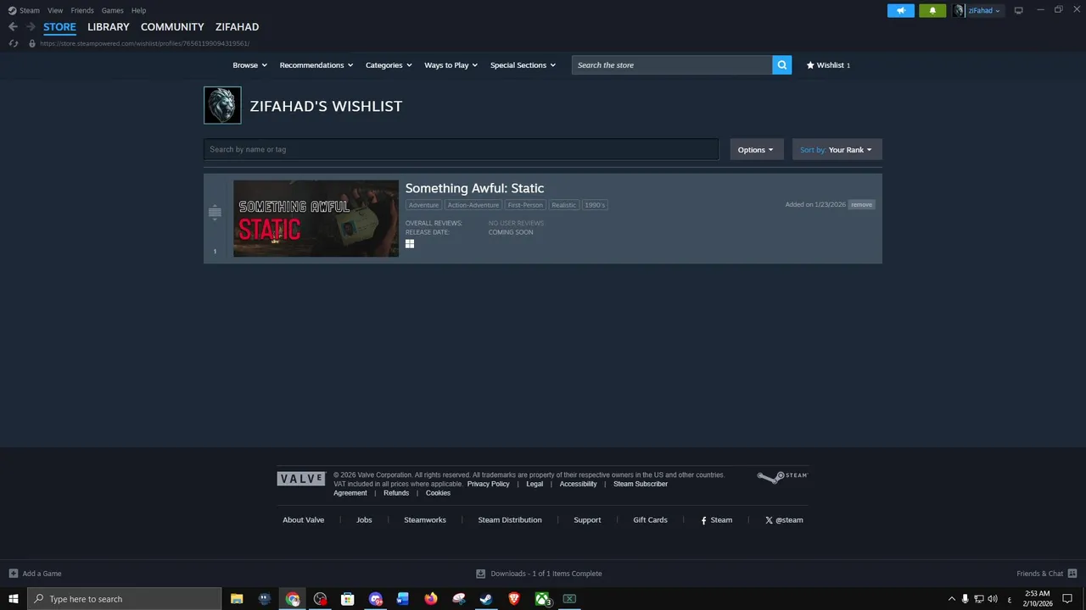Open the announcements megaphone button
Screen dimensions: 1086x610
(x=901, y=10)
